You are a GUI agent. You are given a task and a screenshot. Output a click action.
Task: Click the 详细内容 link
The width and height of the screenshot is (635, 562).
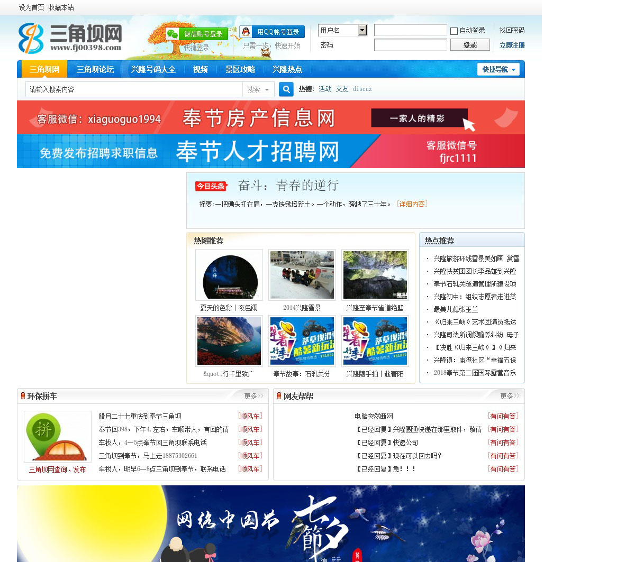click(x=412, y=204)
